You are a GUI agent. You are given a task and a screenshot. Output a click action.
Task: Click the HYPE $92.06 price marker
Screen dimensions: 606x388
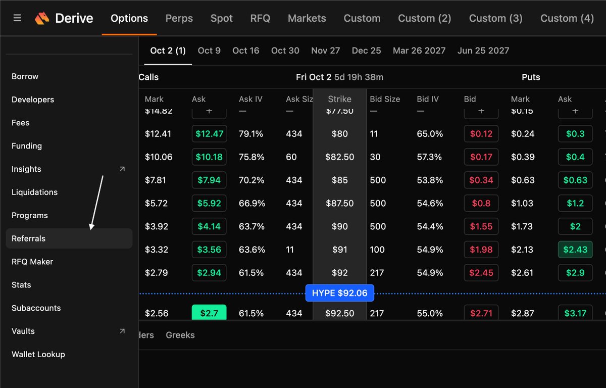(340, 293)
